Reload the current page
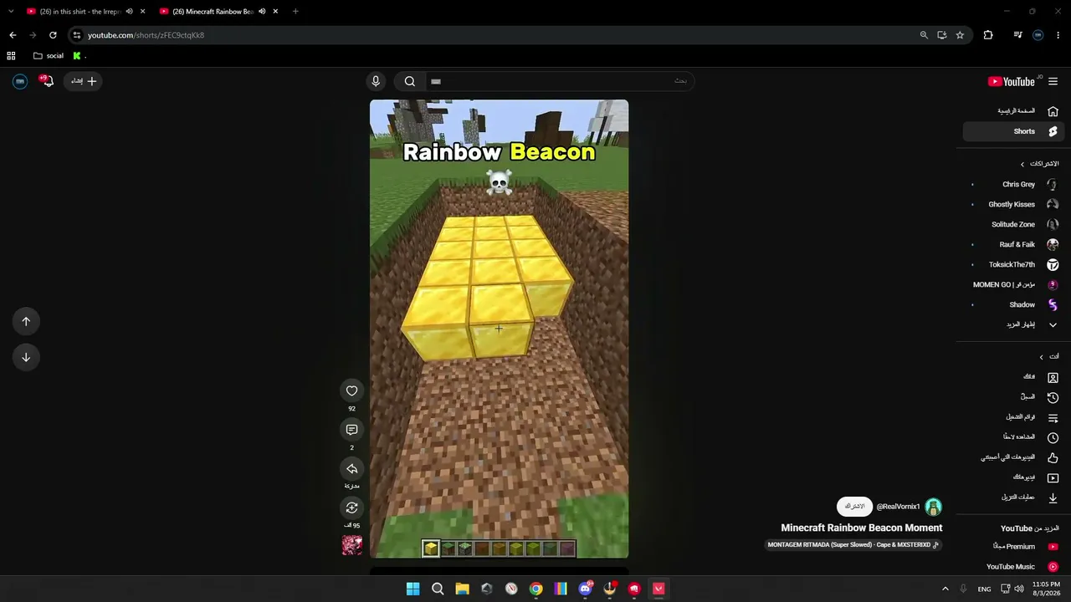The height and width of the screenshot is (602, 1071). 53,35
